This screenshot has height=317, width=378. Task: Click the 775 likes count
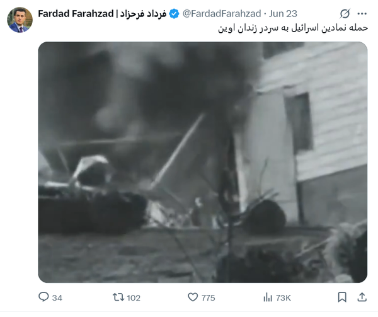pos(209,298)
